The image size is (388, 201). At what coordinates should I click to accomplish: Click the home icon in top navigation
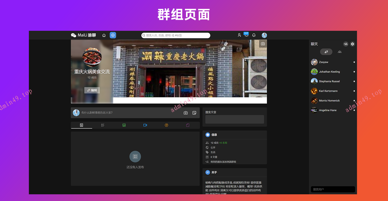click(104, 35)
